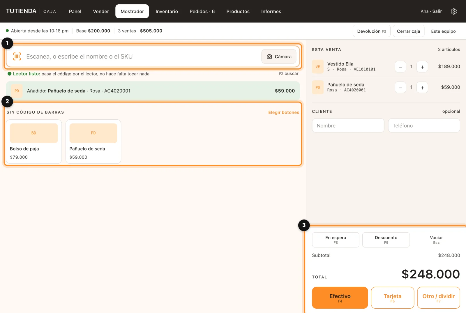The height and width of the screenshot is (313, 466).
Task: Increase quantity of Vestido Ella
Action: (x=422, y=67)
